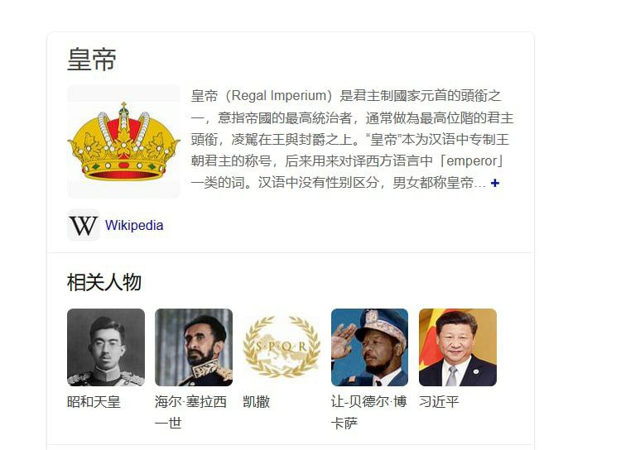This screenshot has width=640, height=450.
Task: Click the 海尔·塞拉西一世 name text
Action: [x=190, y=412]
